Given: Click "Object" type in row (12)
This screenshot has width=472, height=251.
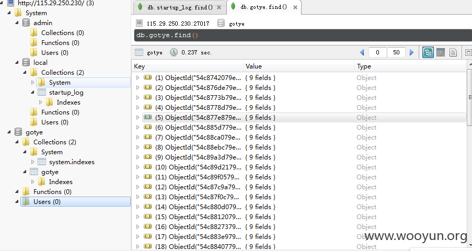Looking at the screenshot, I should coord(366,187).
